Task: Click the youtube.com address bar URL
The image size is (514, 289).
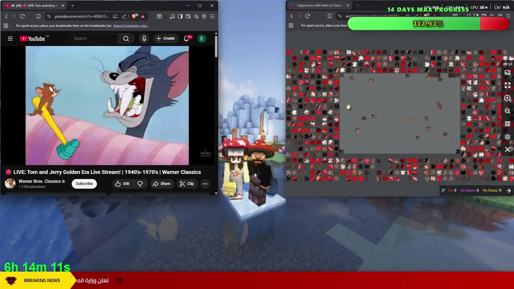Action: pyautogui.click(x=82, y=16)
